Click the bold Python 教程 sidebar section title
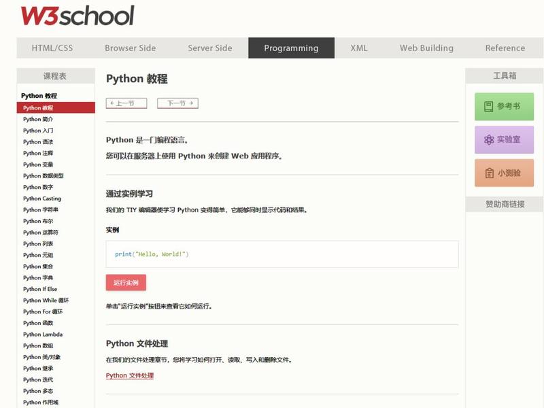 [39, 96]
